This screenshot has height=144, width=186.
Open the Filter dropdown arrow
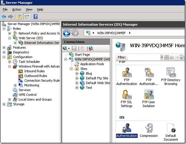tap(162, 57)
